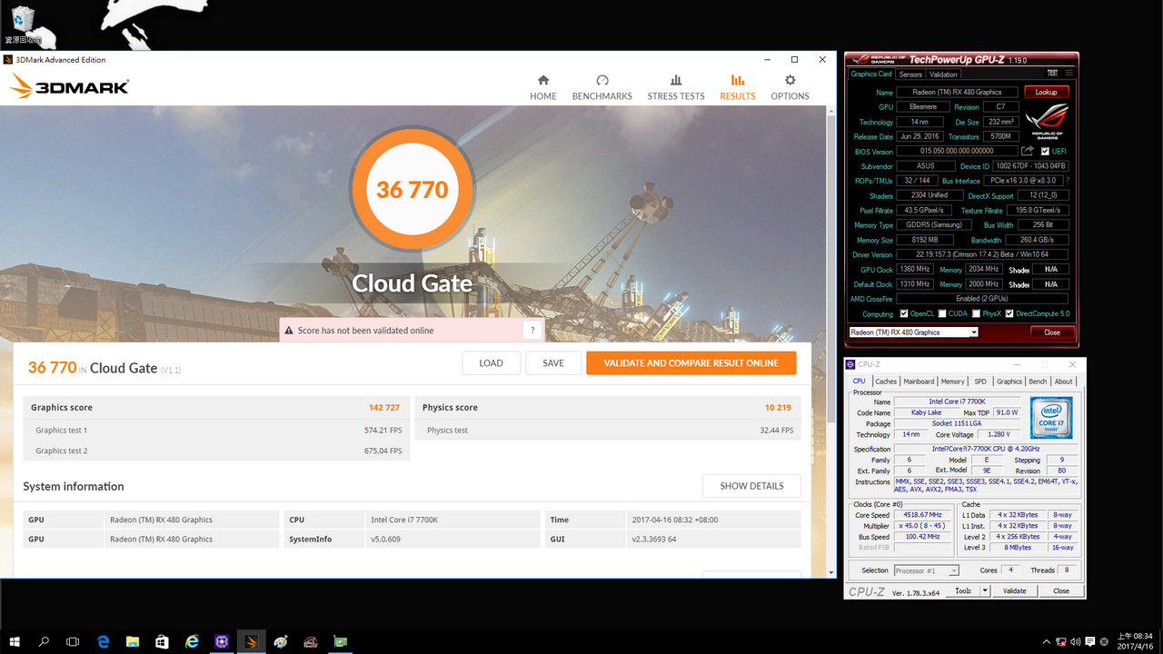This screenshot has height=654, width=1163.
Task: Open STRESS TESTS in 3DMark
Action: 676,87
